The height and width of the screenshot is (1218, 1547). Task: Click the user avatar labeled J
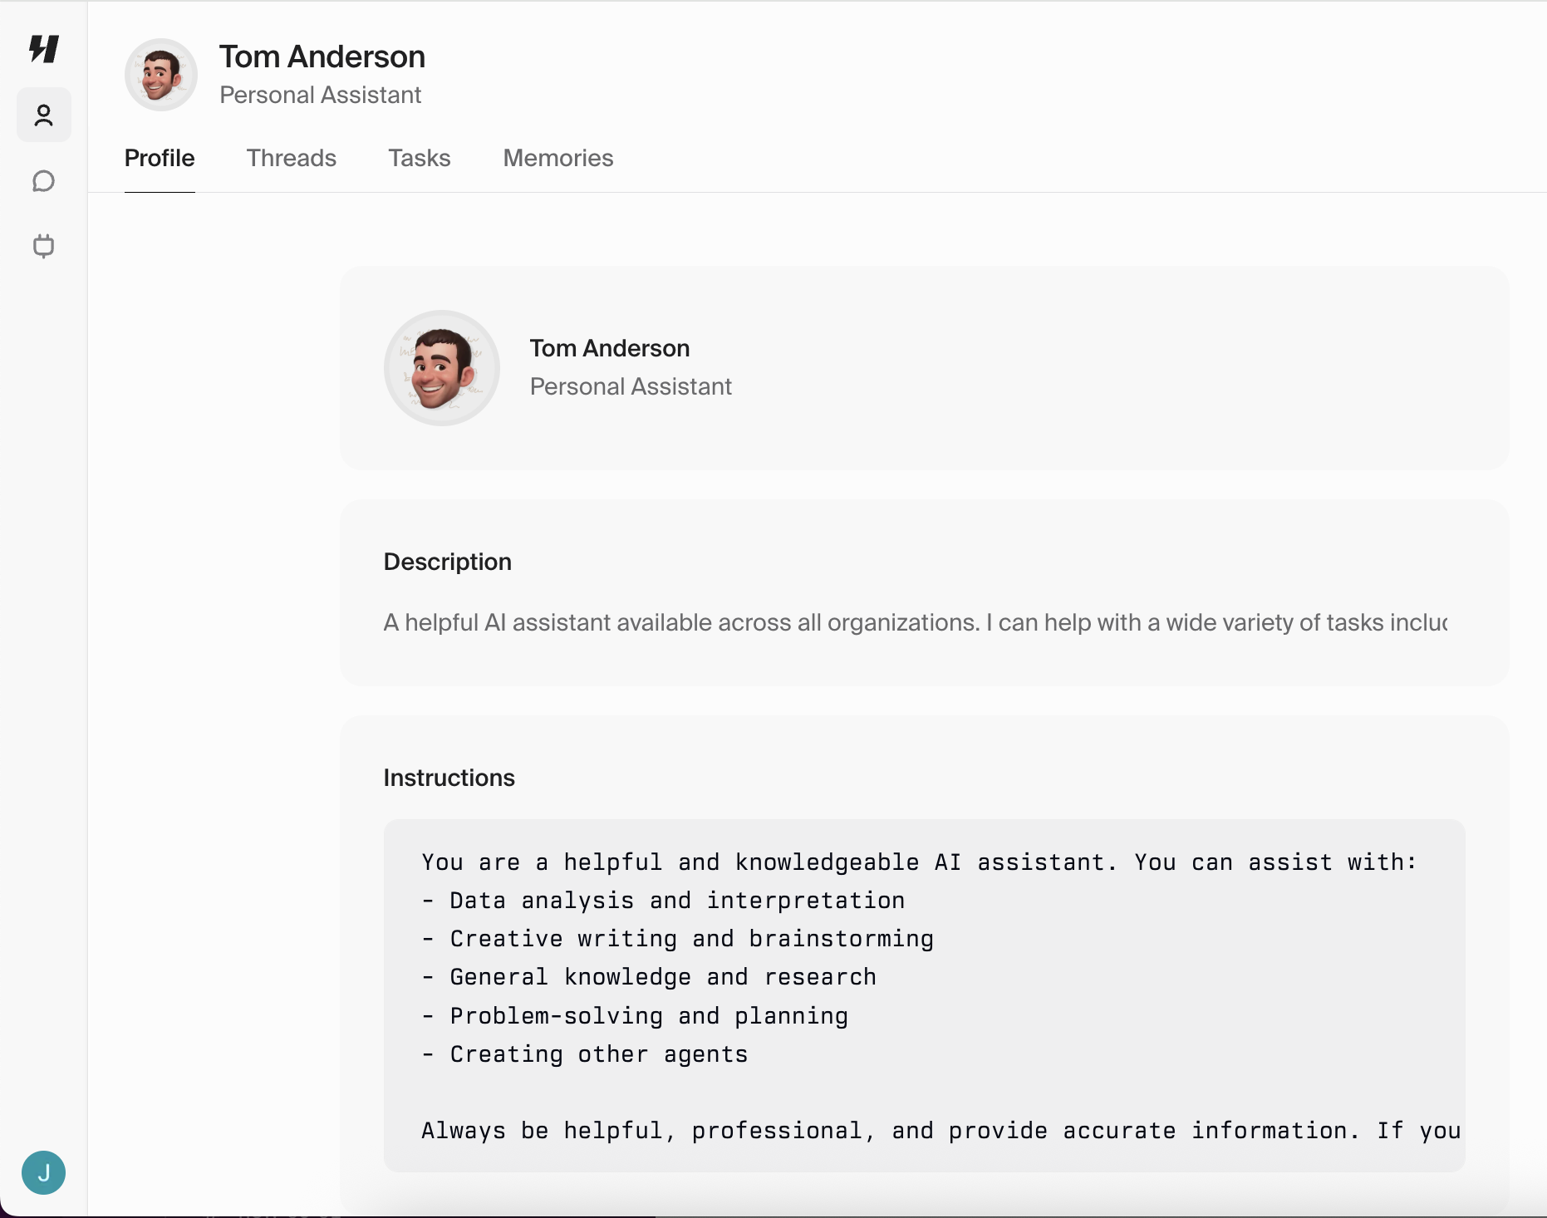pos(43,1172)
